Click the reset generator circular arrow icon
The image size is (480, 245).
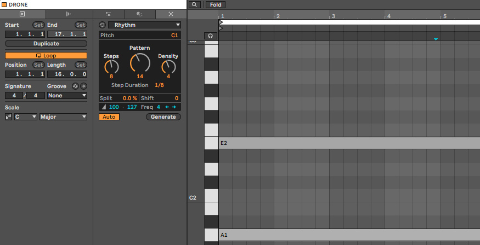pos(103,25)
